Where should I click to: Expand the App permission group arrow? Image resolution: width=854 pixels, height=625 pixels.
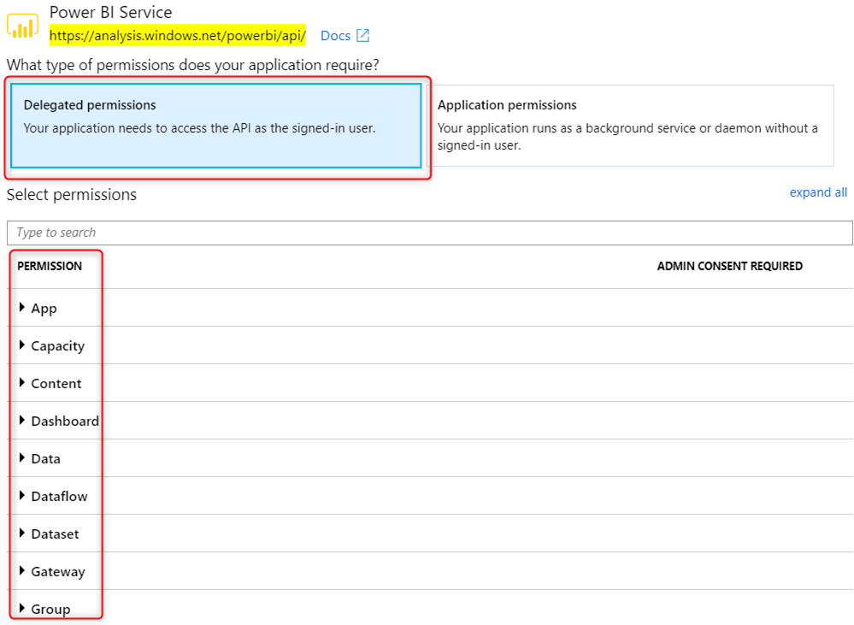[x=21, y=307]
